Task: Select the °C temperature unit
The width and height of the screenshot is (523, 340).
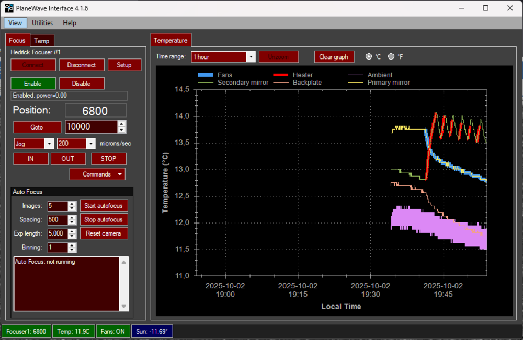Action: point(369,56)
